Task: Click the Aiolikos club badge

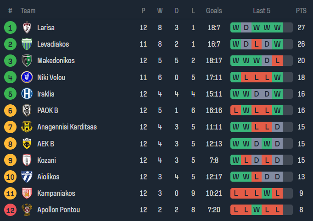Action: [x=27, y=177]
